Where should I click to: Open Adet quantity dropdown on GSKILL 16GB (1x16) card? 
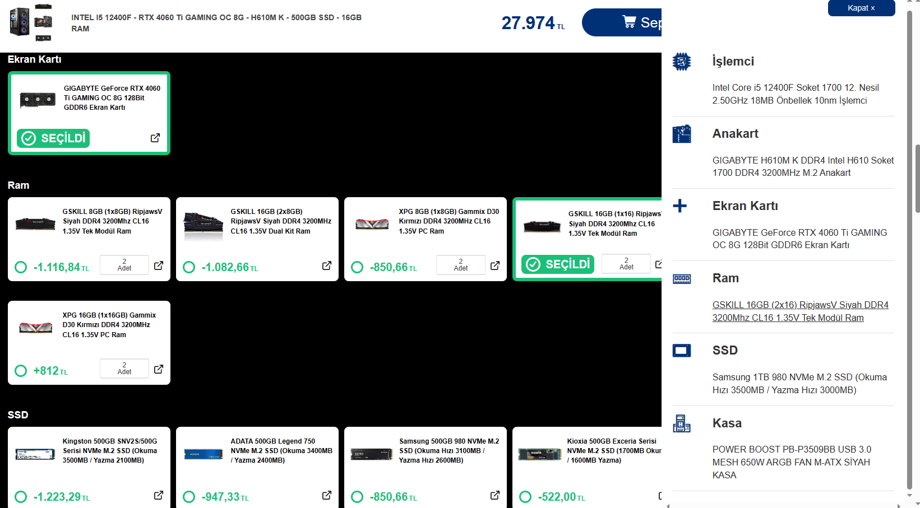[x=626, y=264]
